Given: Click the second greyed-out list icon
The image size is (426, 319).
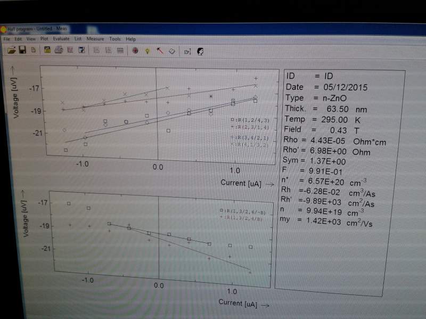Looking at the screenshot, I should tap(108, 50).
